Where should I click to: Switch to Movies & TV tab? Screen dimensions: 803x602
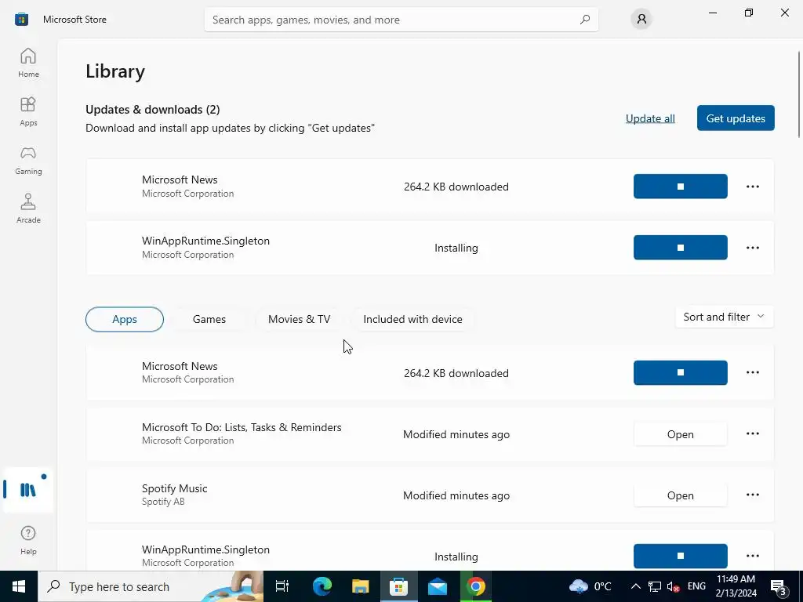click(299, 320)
